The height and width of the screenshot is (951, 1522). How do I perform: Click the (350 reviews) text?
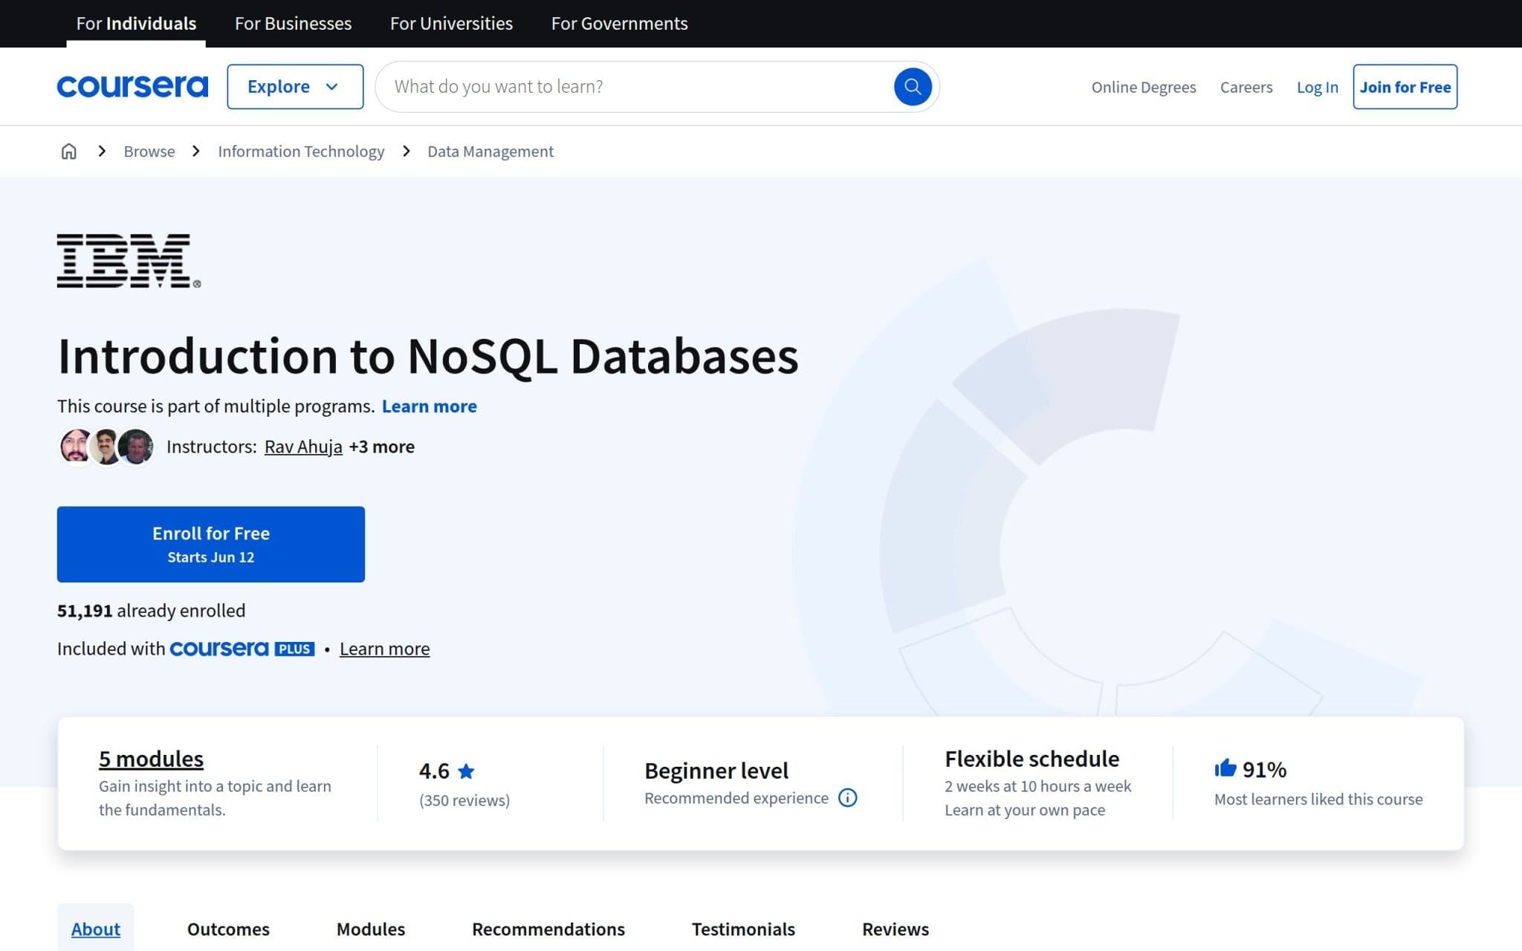click(x=464, y=800)
